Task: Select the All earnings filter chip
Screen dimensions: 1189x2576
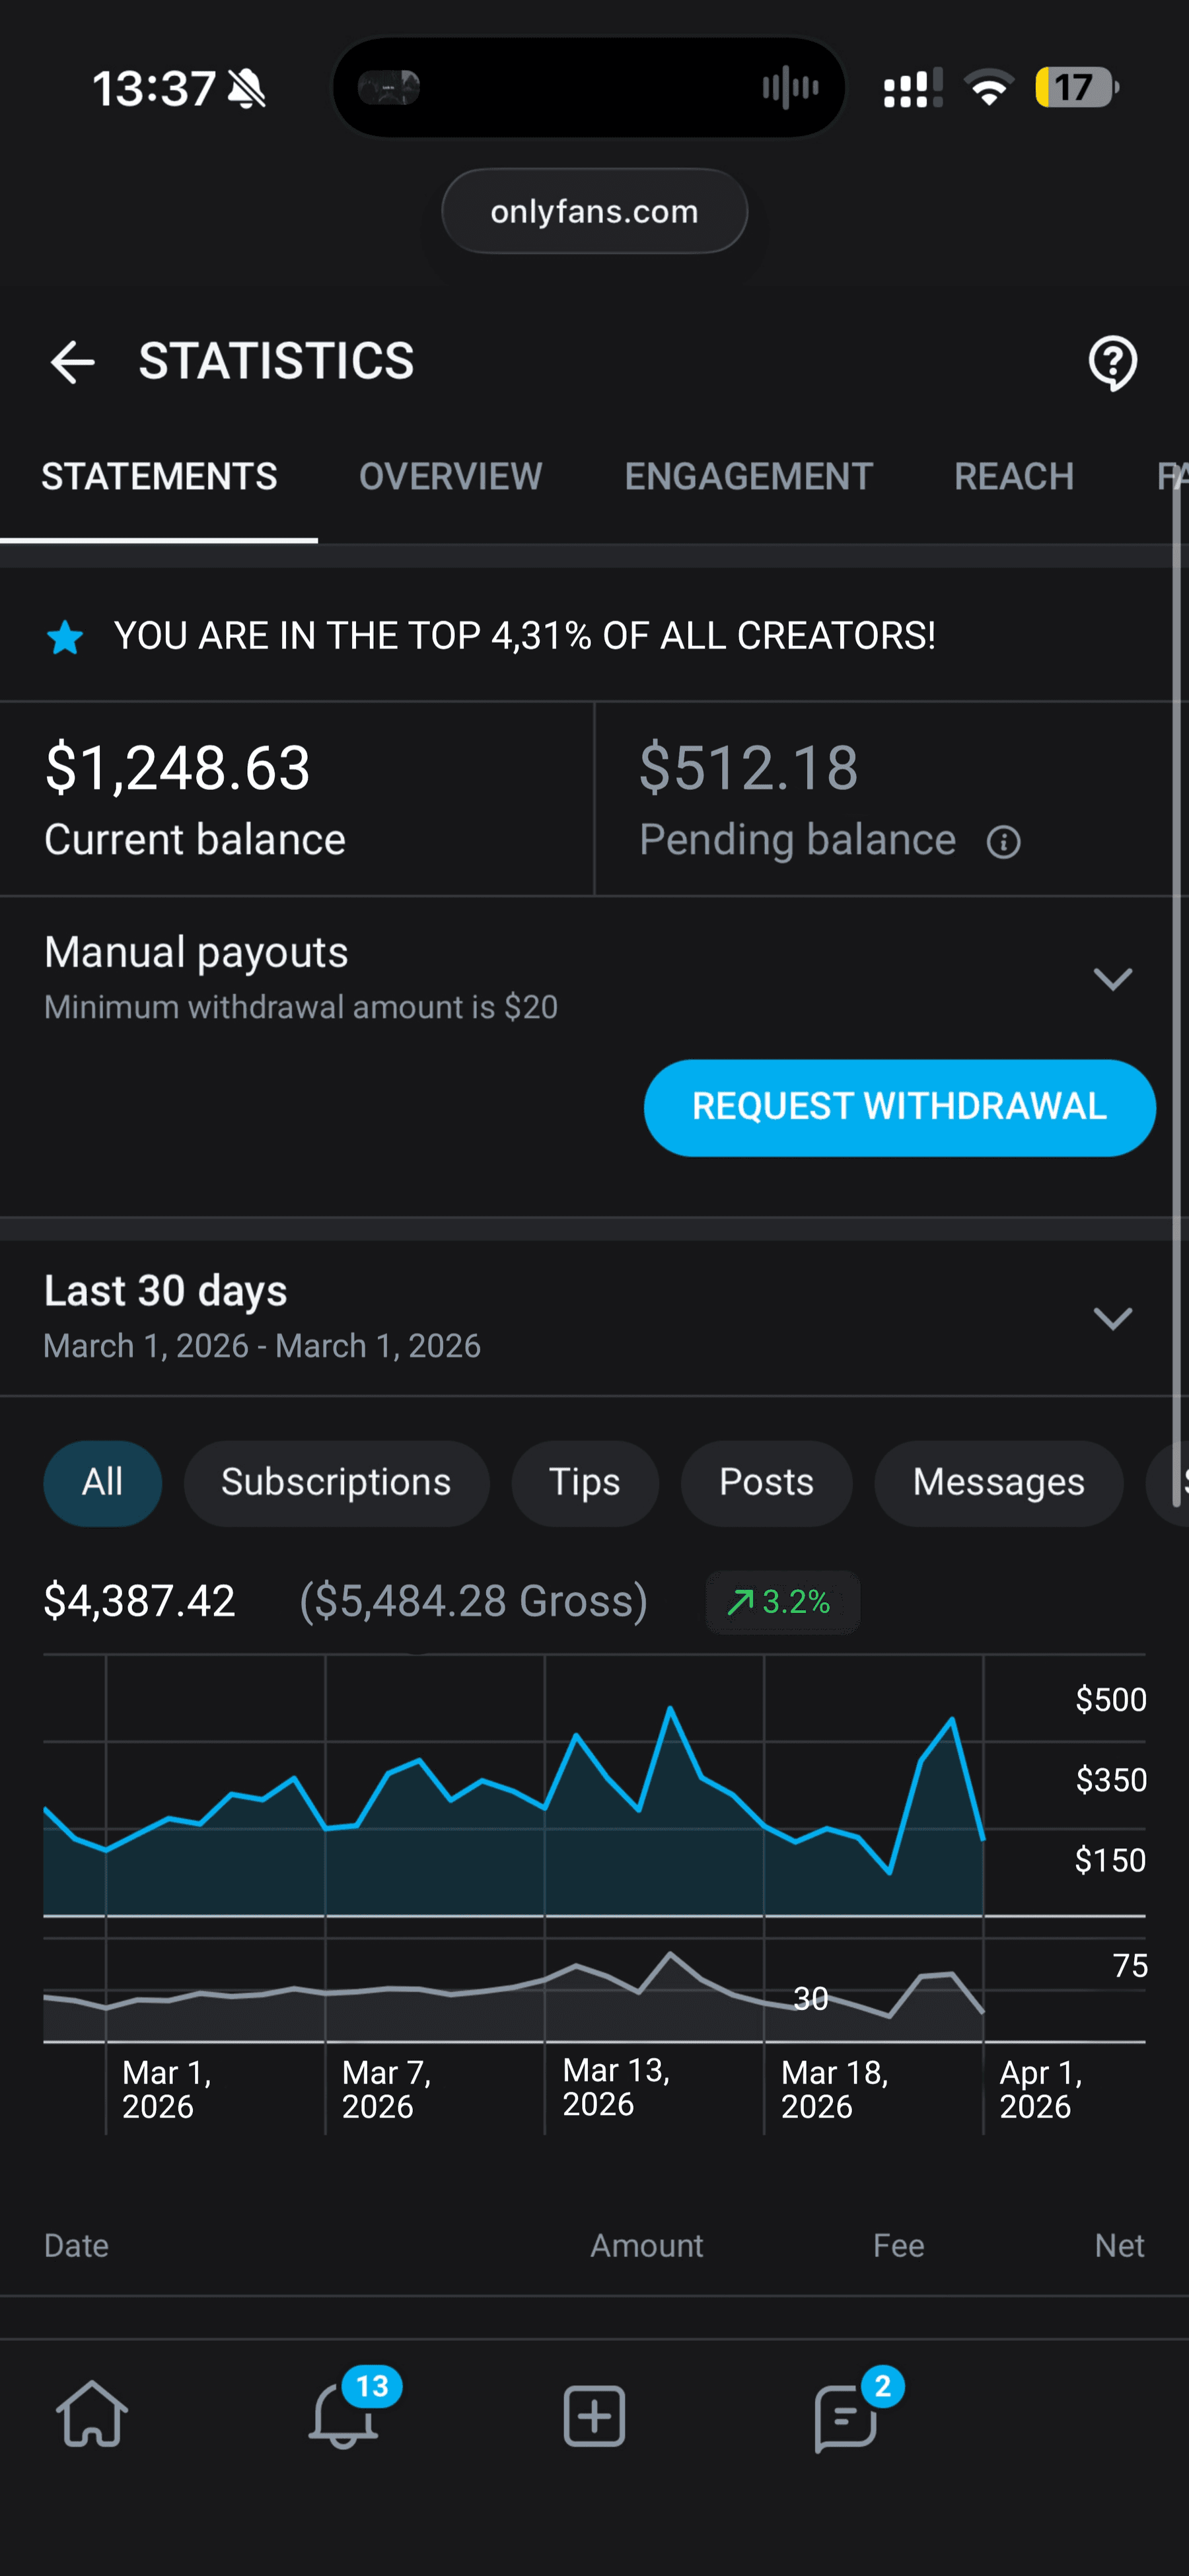Action: tap(102, 1483)
